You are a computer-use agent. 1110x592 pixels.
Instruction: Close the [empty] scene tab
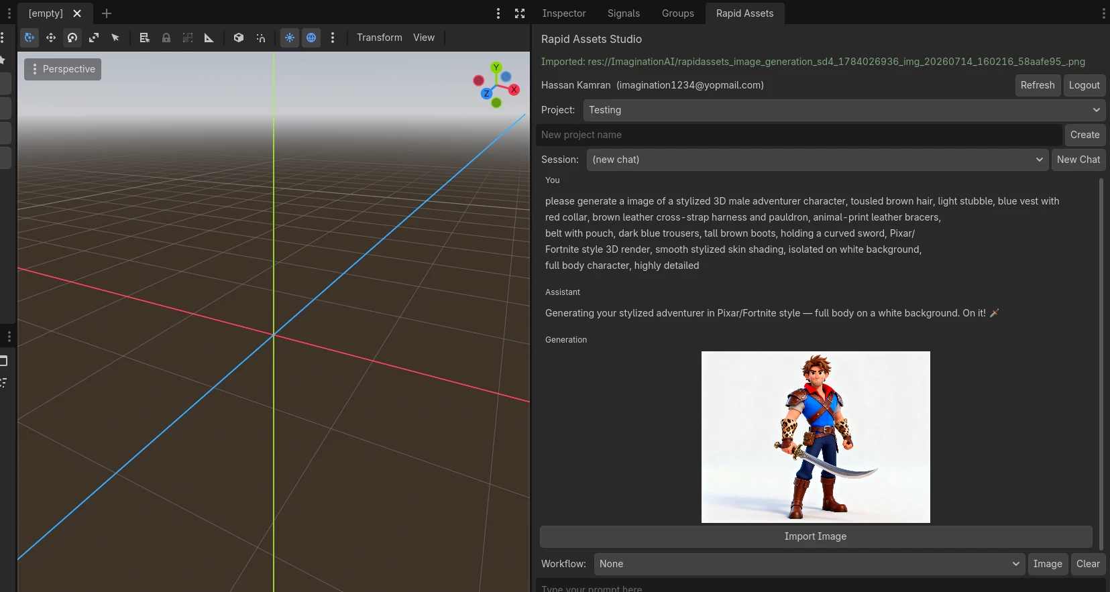tap(77, 13)
